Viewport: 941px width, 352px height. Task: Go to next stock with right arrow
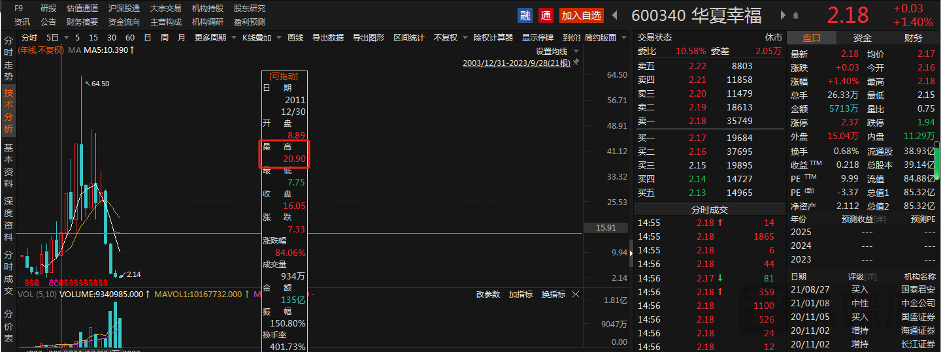click(783, 15)
